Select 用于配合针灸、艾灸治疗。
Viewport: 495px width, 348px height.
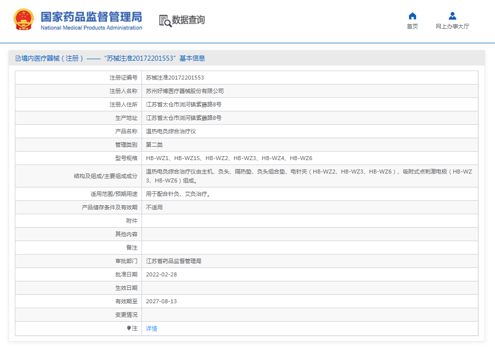(179, 194)
